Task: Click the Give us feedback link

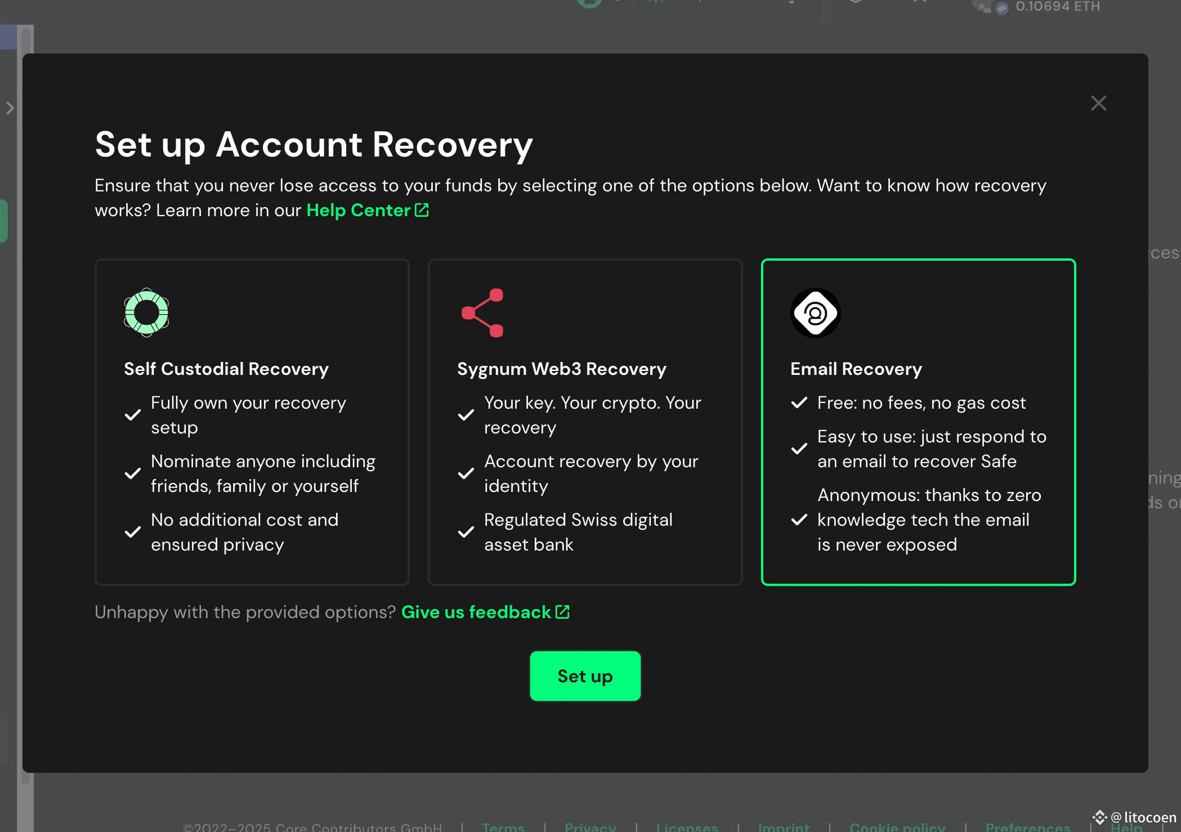Action: [485, 612]
